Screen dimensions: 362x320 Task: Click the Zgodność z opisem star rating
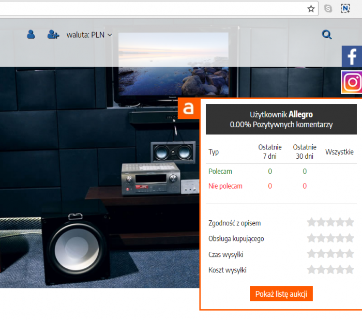pos(330,222)
